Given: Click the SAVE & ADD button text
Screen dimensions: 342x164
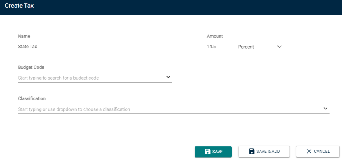Looking at the screenshot, I should point(268,152).
